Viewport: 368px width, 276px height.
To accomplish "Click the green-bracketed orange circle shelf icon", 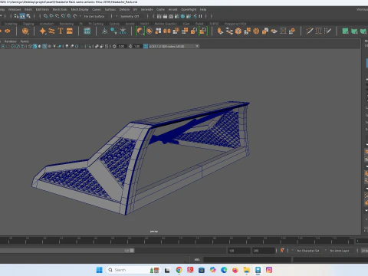I will coord(140,31).
